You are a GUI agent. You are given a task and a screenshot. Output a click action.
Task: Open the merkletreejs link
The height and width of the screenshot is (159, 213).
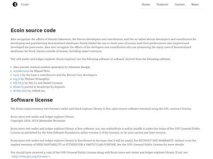pyautogui.click(x=21, y=71)
